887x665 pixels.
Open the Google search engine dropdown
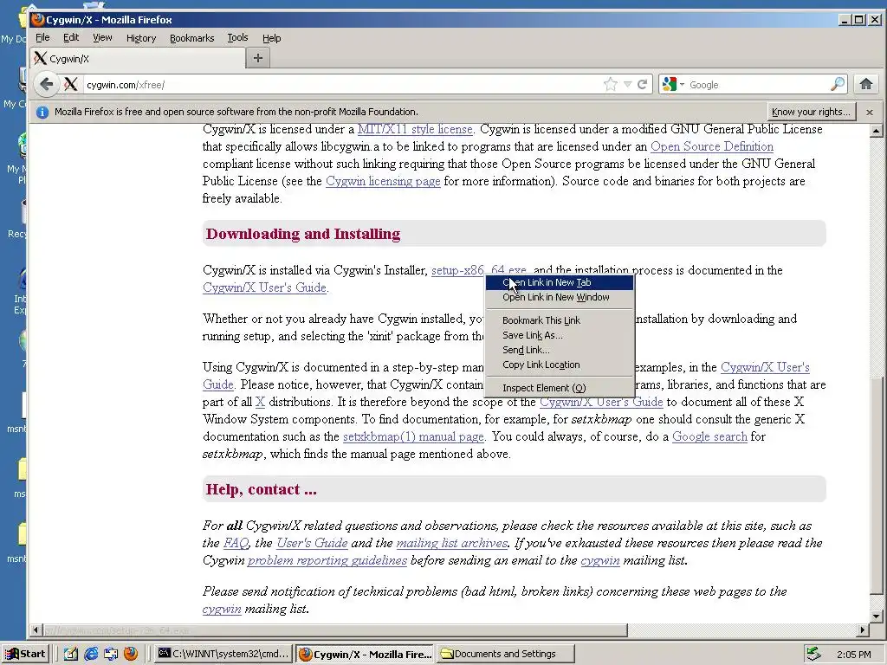click(x=673, y=85)
